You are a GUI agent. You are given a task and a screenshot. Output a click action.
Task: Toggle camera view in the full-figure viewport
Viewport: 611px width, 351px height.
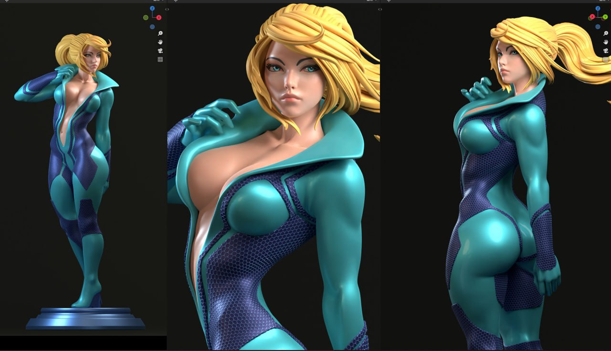coord(160,50)
